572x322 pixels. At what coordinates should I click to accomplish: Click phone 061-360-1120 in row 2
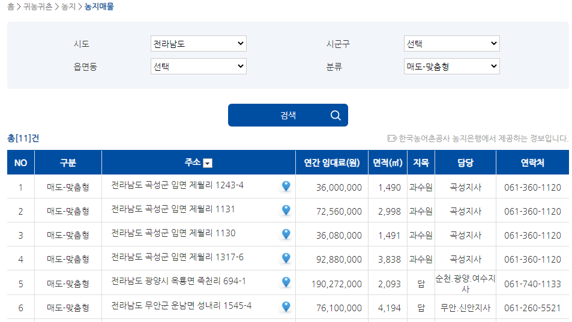(x=532, y=212)
